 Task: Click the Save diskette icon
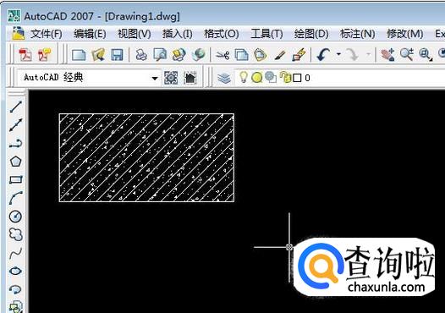(117, 54)
